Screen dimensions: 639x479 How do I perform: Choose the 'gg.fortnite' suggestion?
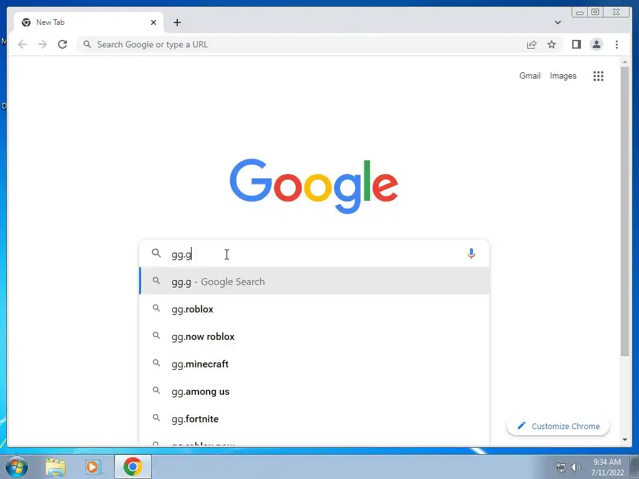315,419
